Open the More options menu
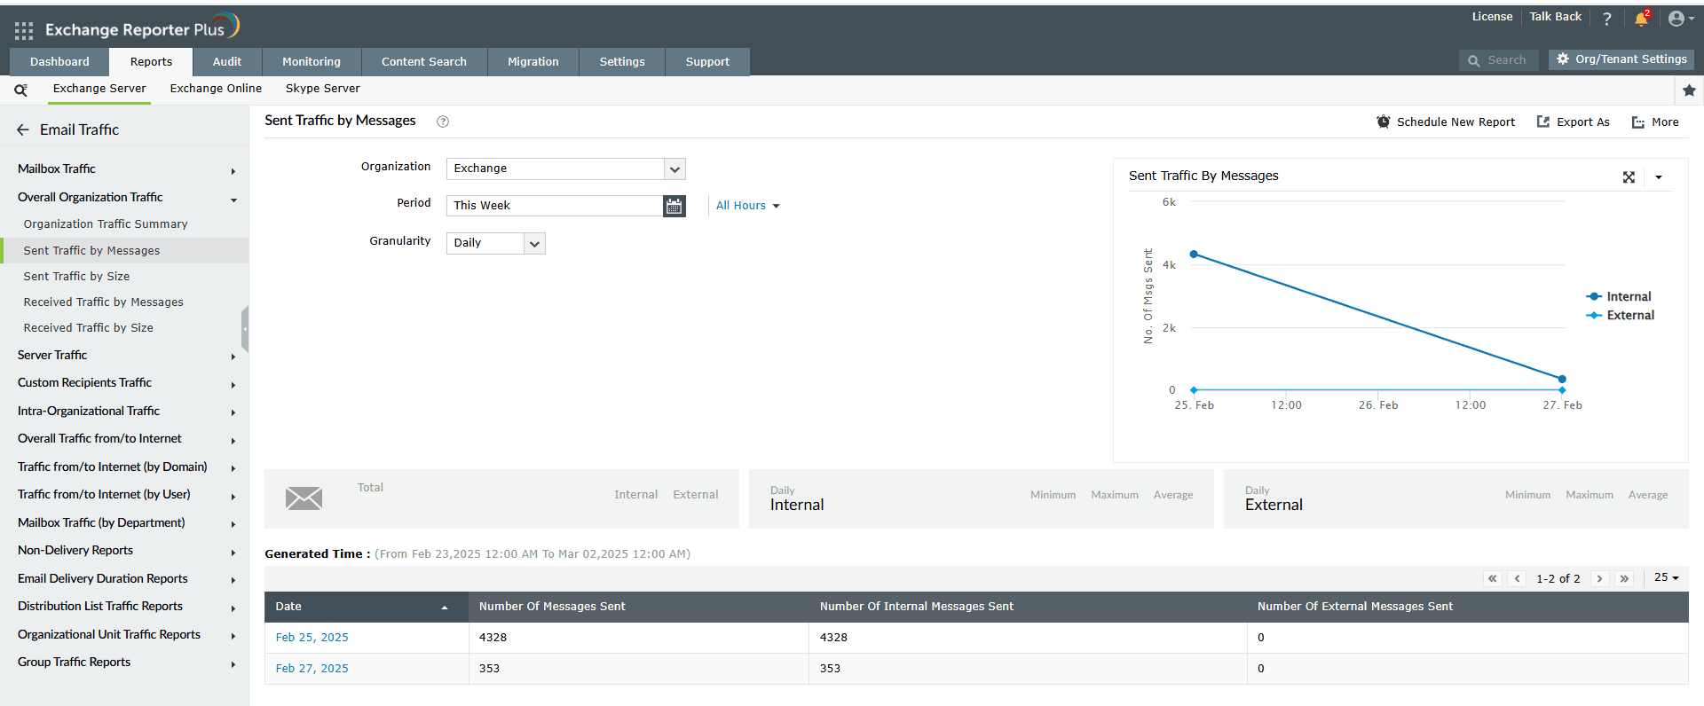The width and height of the screenshot is (1704, 706). (x=1655, y=122)
